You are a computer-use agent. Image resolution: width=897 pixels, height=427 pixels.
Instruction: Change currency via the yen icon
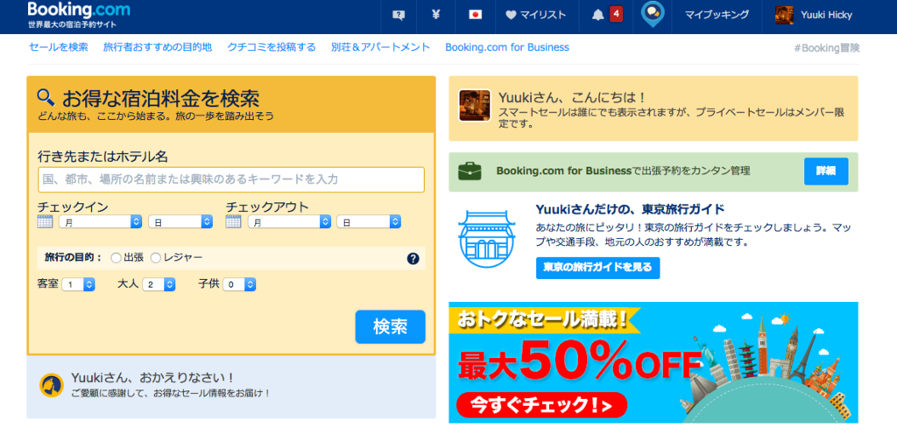pyautogui.click(x=436, y=16)
